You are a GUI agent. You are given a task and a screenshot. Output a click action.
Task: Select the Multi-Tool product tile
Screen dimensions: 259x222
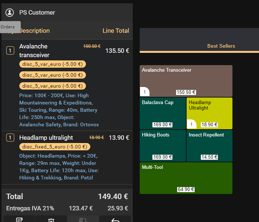click(186, 178)
